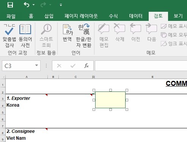Open Customize Quick Access Toolbar dropdown
The width and height of the screenshot is (187, 142).
[61, 5]
